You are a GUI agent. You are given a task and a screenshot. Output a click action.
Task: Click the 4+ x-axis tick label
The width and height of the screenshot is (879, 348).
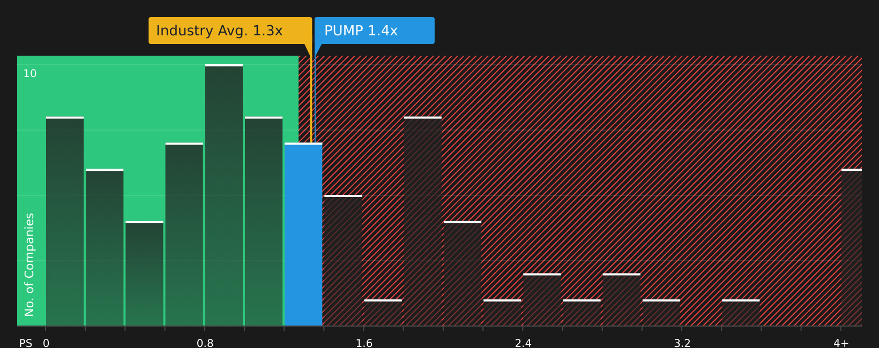[841, 343]
